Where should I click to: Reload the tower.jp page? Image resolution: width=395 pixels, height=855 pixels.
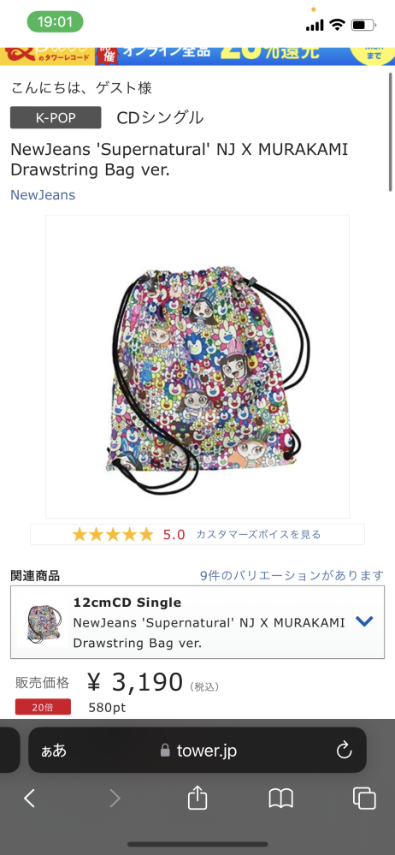click(345, 751)
